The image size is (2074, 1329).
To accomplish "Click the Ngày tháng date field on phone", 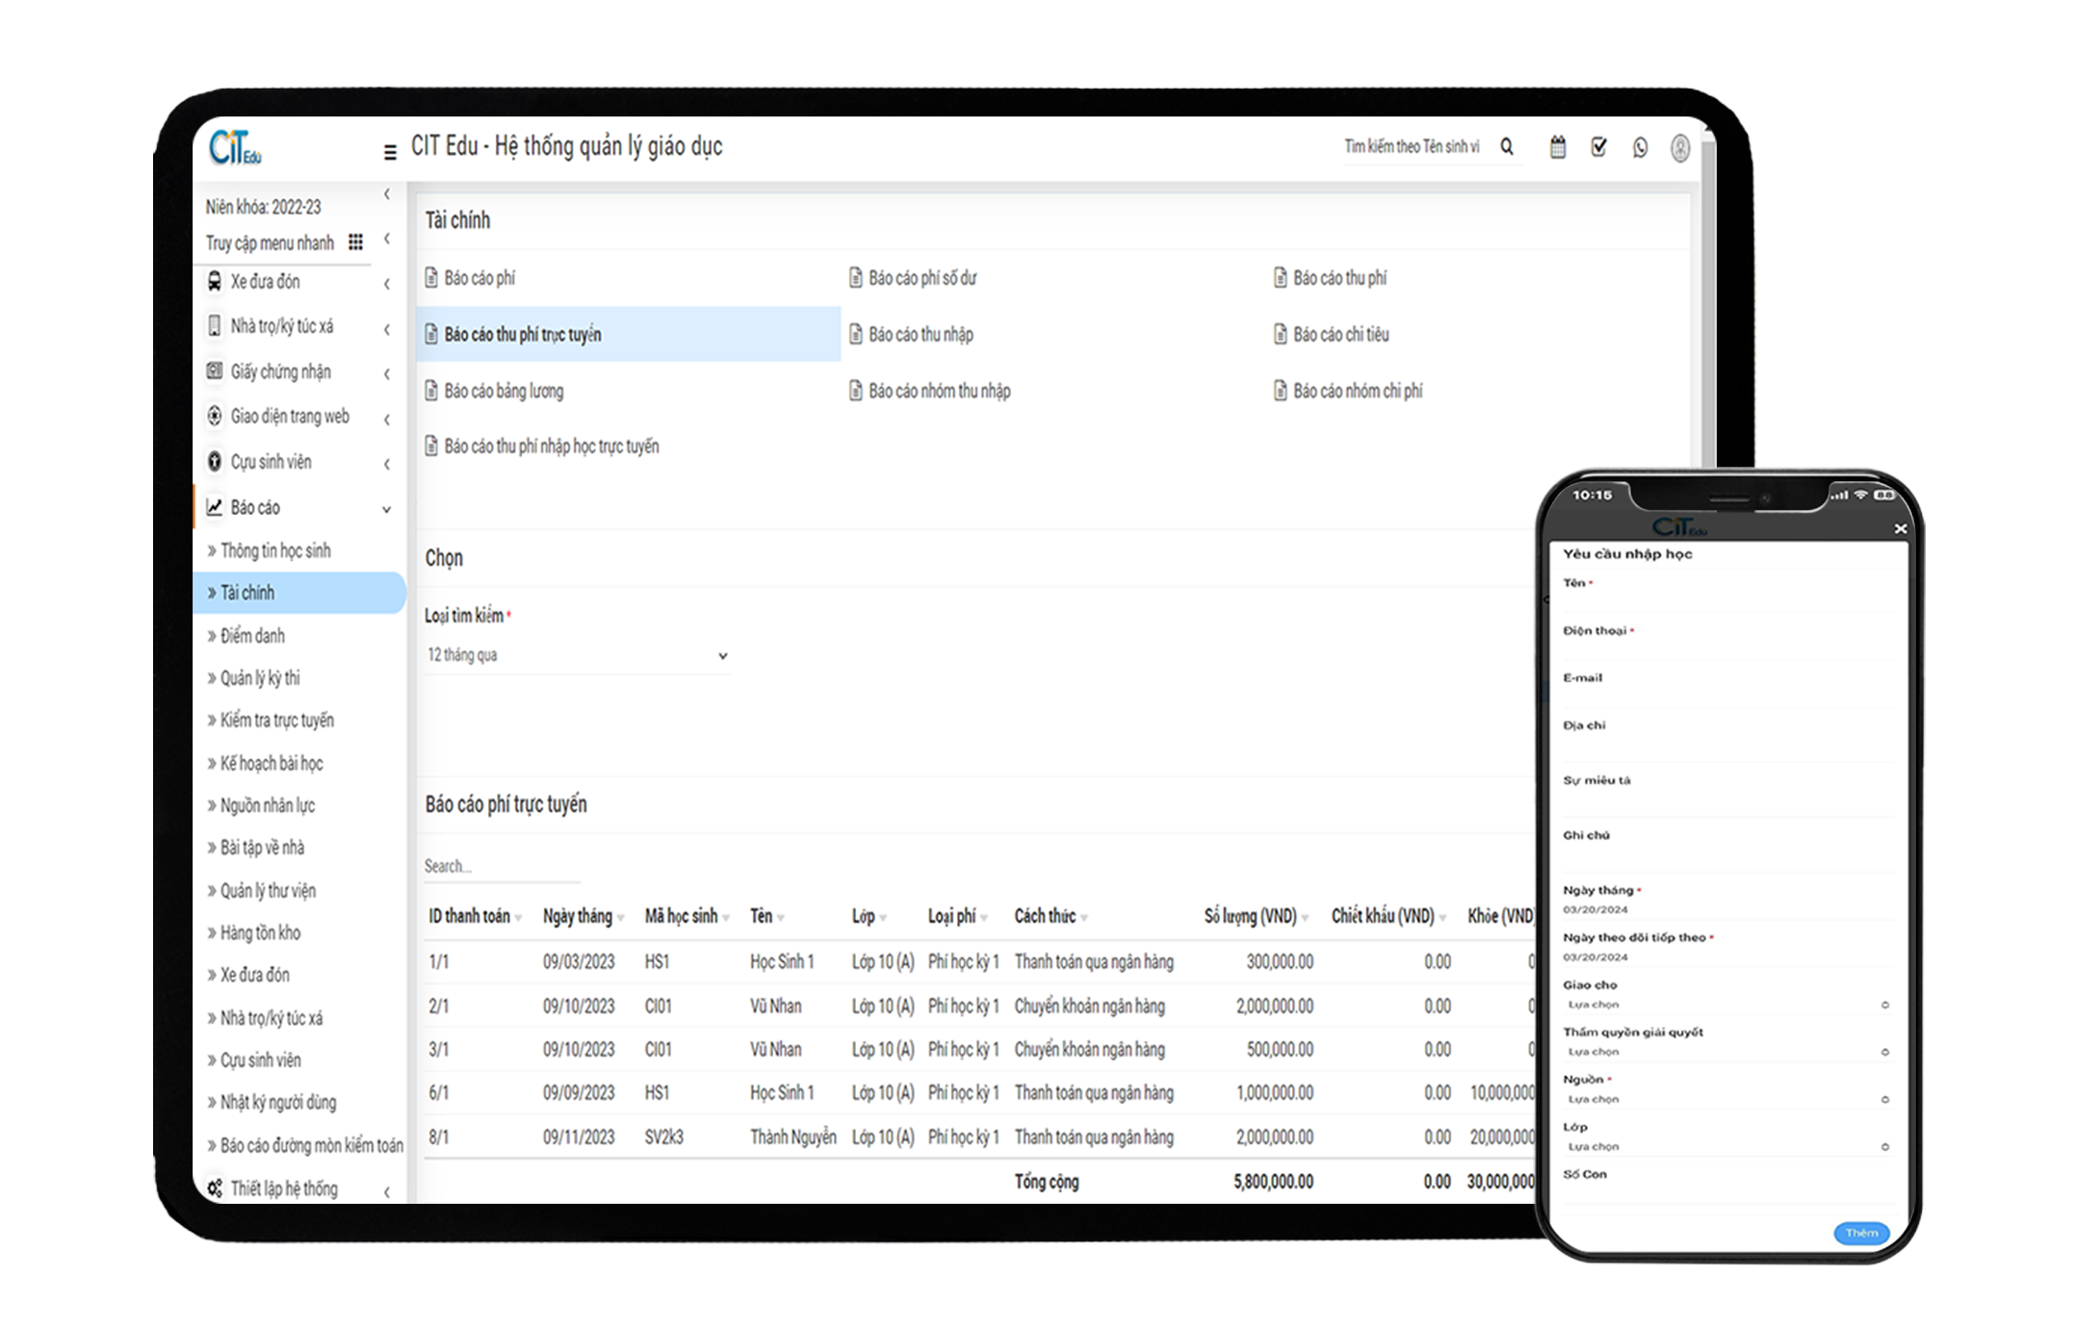I will (1726, 909).
